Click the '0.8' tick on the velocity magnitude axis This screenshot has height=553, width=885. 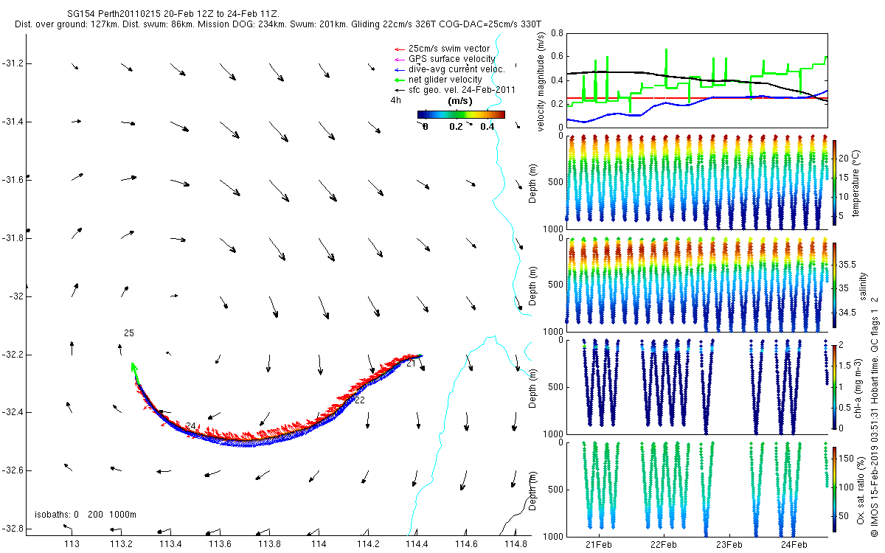(x=557, y=34)
